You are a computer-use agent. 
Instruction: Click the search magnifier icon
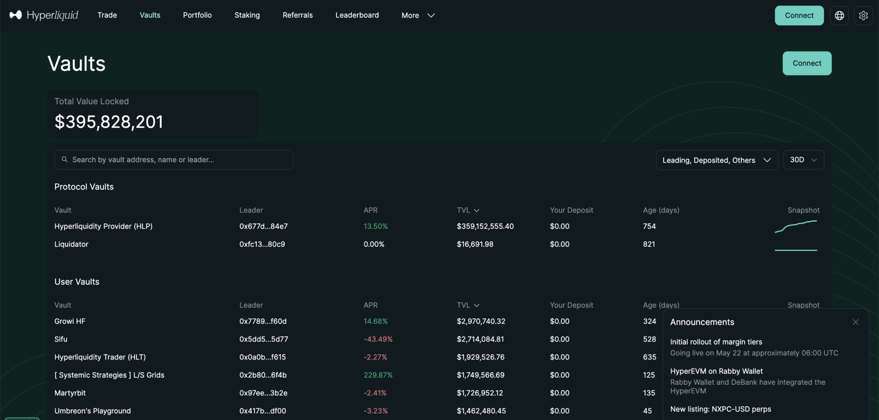click(x=65, y=160)
